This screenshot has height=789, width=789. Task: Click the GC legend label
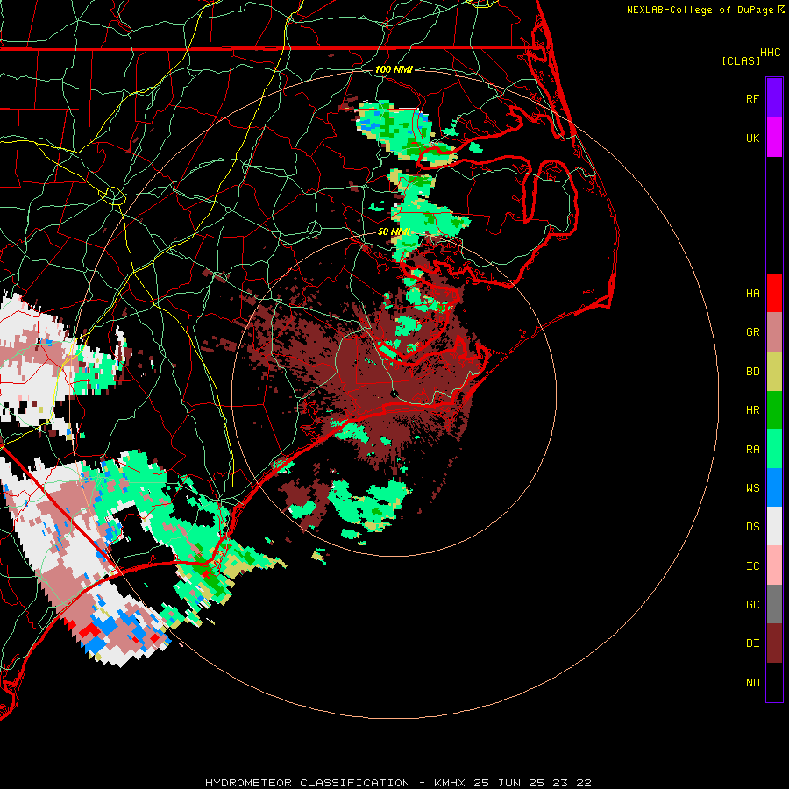(x=752, y=605)
